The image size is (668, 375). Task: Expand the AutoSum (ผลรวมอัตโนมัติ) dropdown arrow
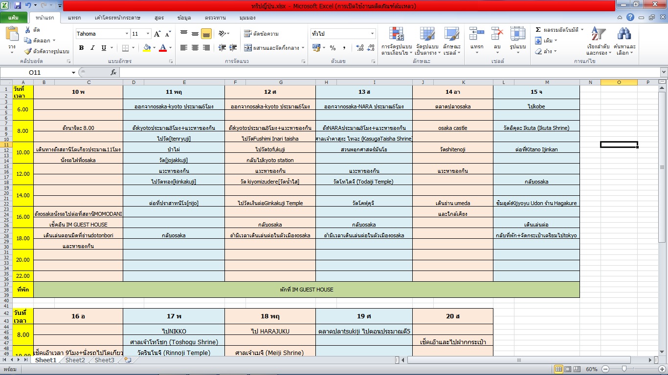582,30
